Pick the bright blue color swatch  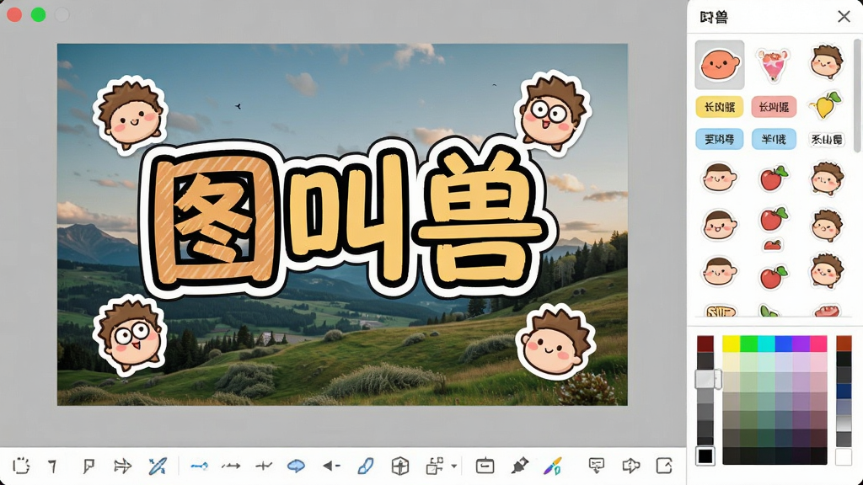783,344
